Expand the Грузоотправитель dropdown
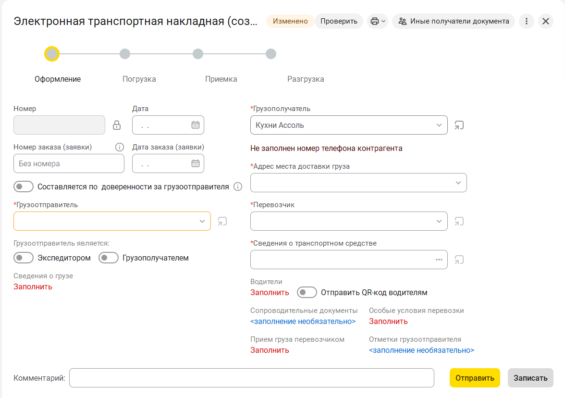 [202, 221]
